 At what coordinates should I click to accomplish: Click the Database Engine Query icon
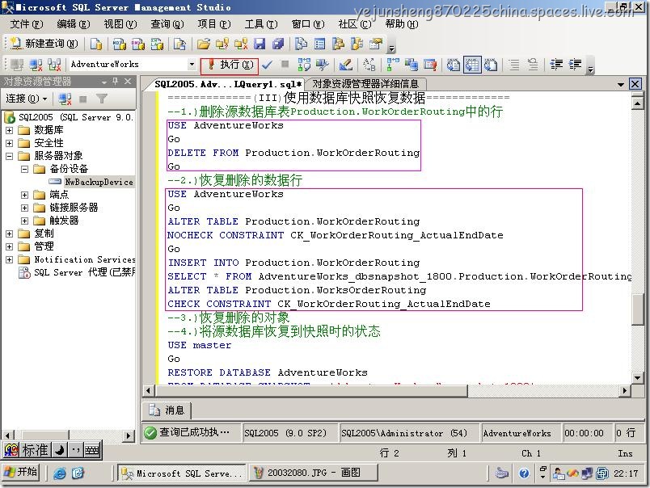coord(96,44)
